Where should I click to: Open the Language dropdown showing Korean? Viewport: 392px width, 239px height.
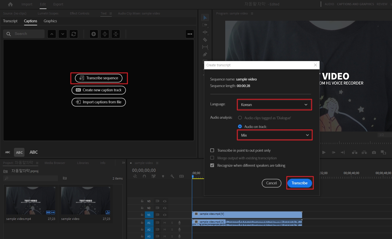[x=274, y=105]
